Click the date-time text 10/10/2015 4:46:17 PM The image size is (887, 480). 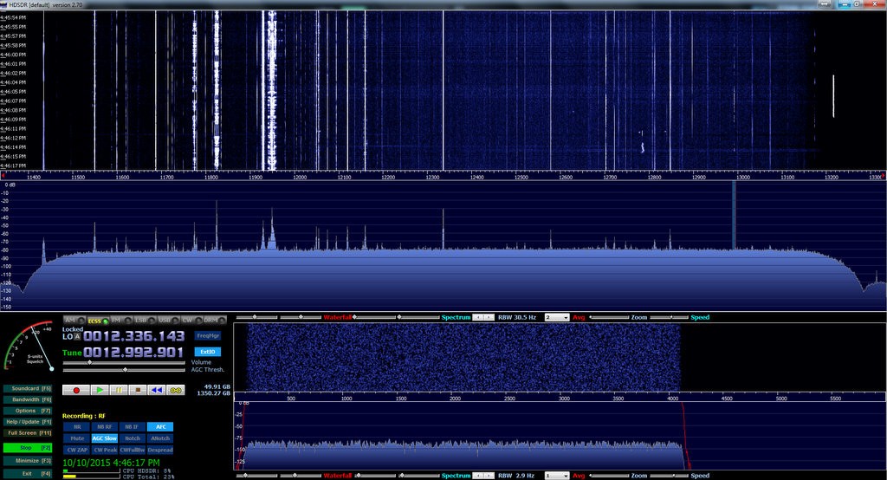coord(111,463)
